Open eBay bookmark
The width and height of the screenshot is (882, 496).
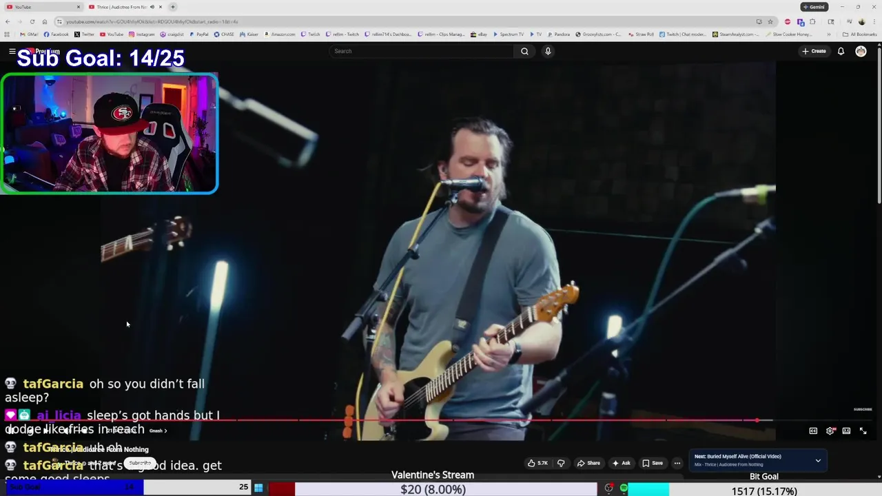click(479, 34)
